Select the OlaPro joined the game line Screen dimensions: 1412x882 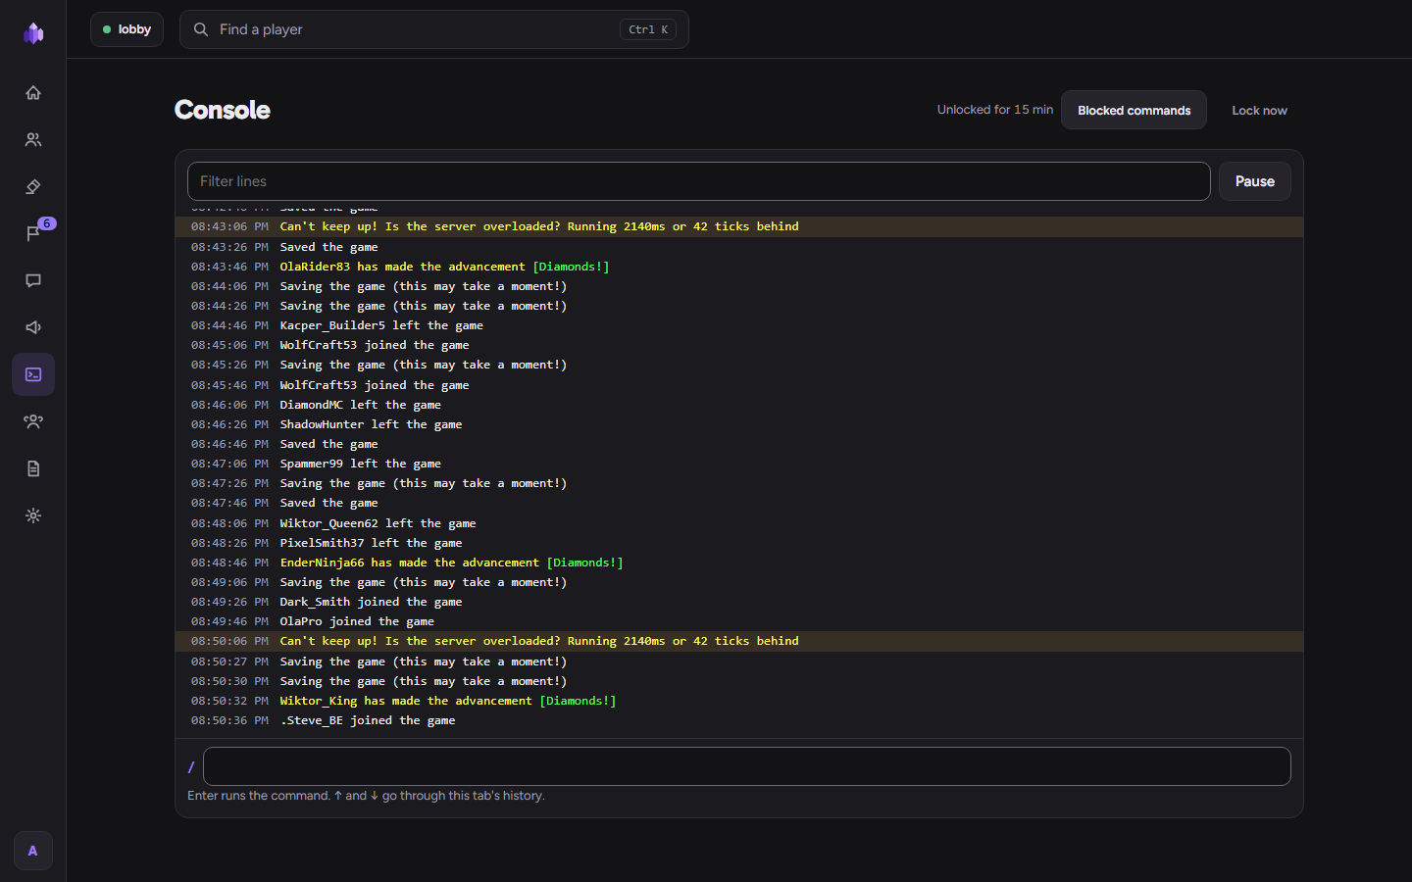[x=739, y=621]
